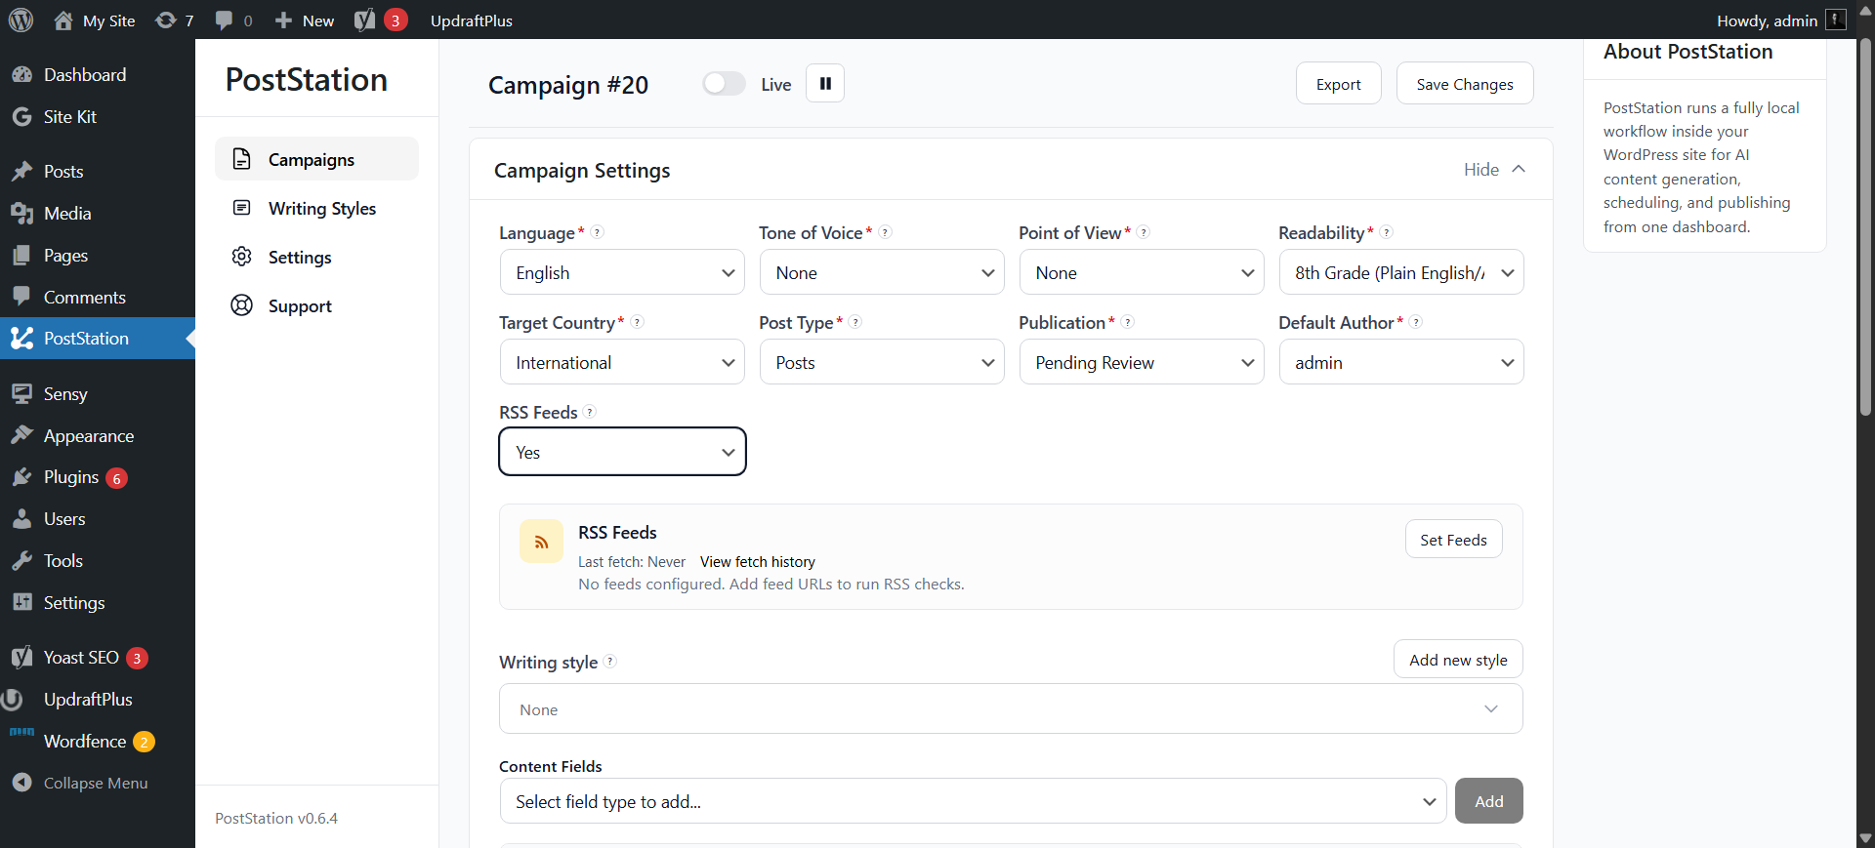Open UpdraftPlus sidebar menu item
This screenshot has width=1875, height=848.
[x=98, y=700]
